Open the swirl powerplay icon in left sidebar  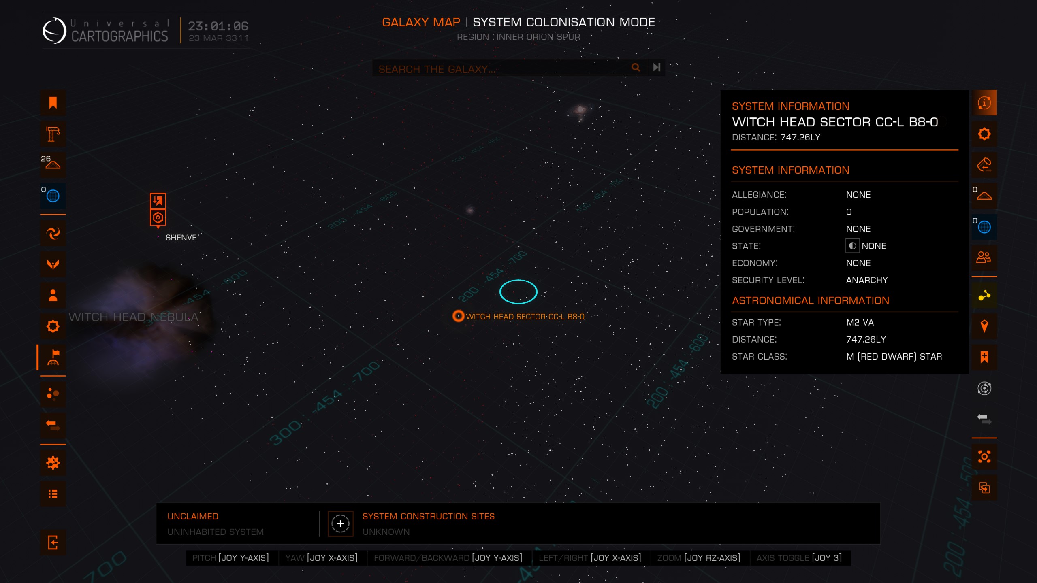click(53, 233)
